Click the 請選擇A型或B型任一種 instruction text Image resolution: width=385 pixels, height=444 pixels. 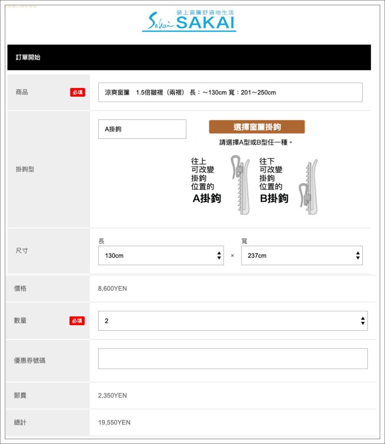256,142
